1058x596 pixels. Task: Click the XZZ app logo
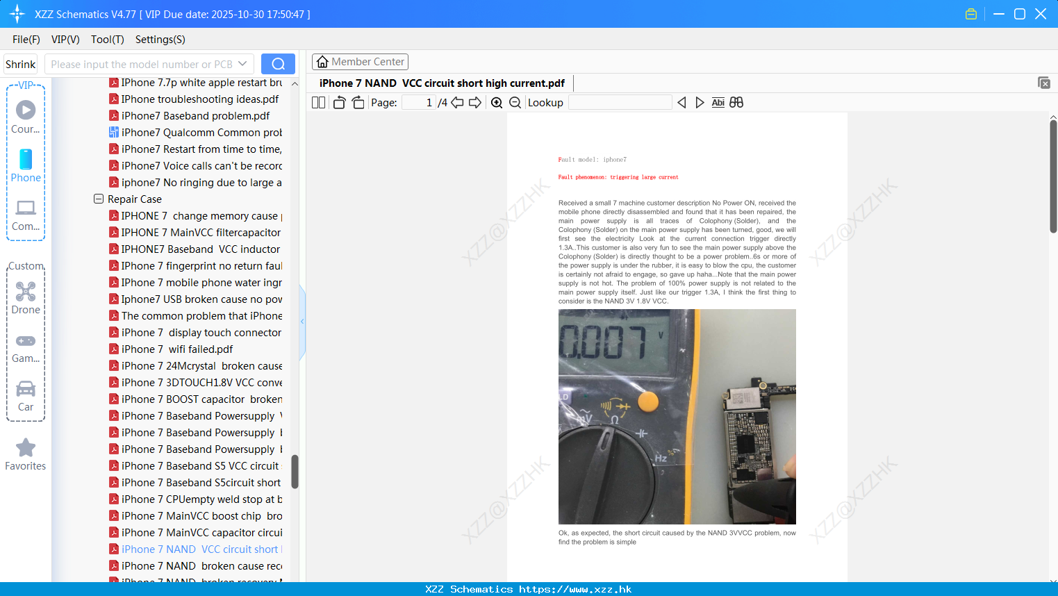(x=17, y=14)
